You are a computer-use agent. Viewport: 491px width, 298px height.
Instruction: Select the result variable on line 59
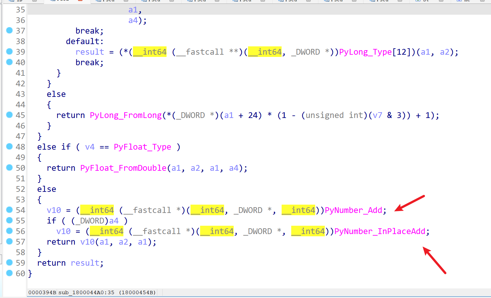click(85, 263)
